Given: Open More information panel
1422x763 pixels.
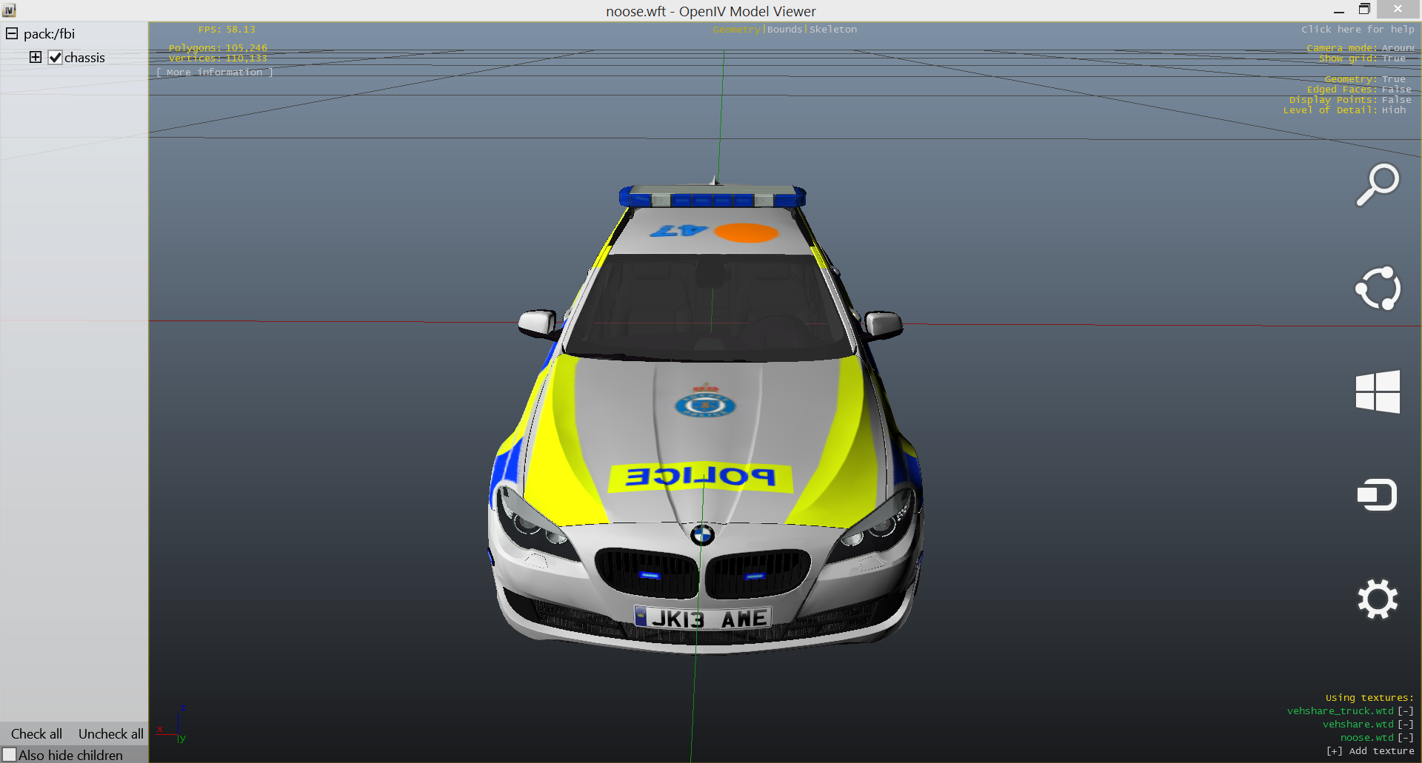Looking at the screenshot, I should point(215,73).
